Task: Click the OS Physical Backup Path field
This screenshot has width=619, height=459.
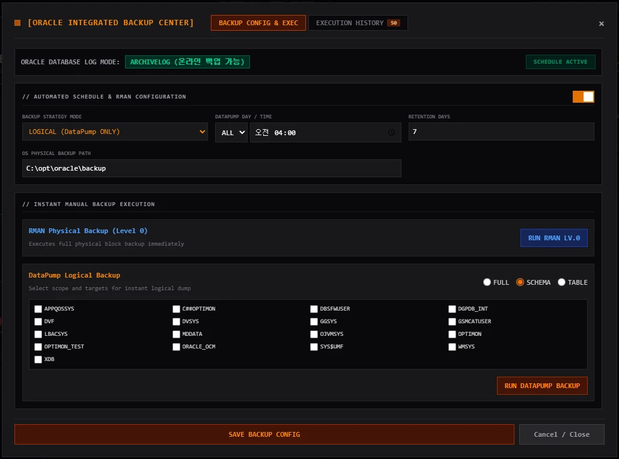Action: coord(212,168)
